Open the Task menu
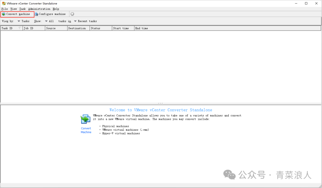 click(22, 9)
